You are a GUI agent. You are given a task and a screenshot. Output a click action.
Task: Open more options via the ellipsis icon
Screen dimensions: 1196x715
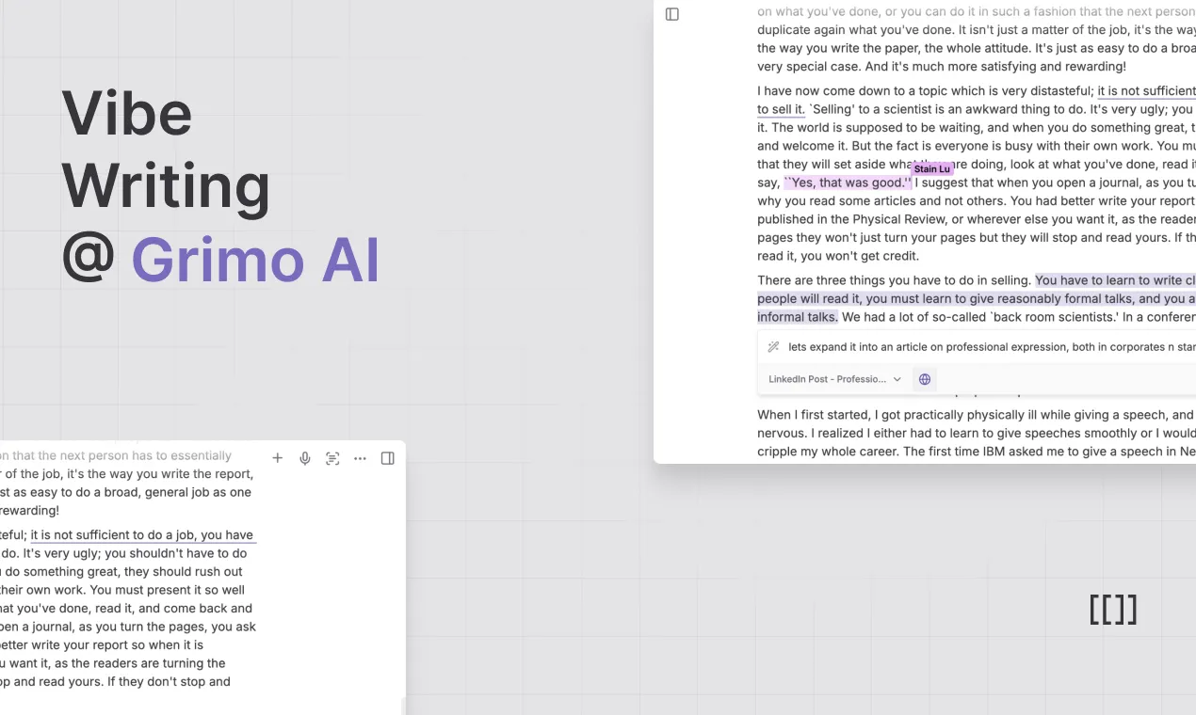click(360, 457)
